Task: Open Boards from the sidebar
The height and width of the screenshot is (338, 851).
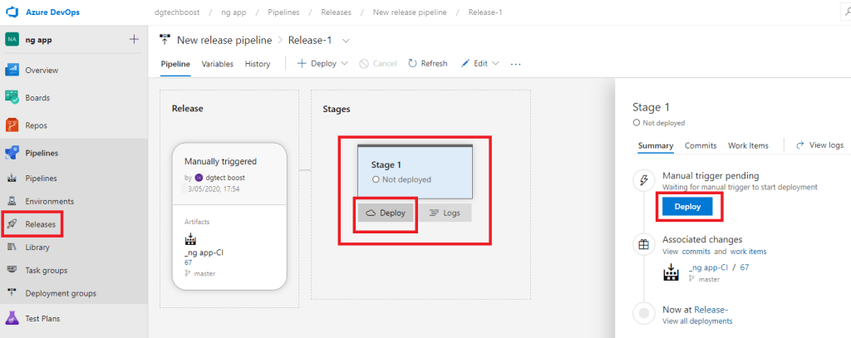Action: click(x=12, y=98)
